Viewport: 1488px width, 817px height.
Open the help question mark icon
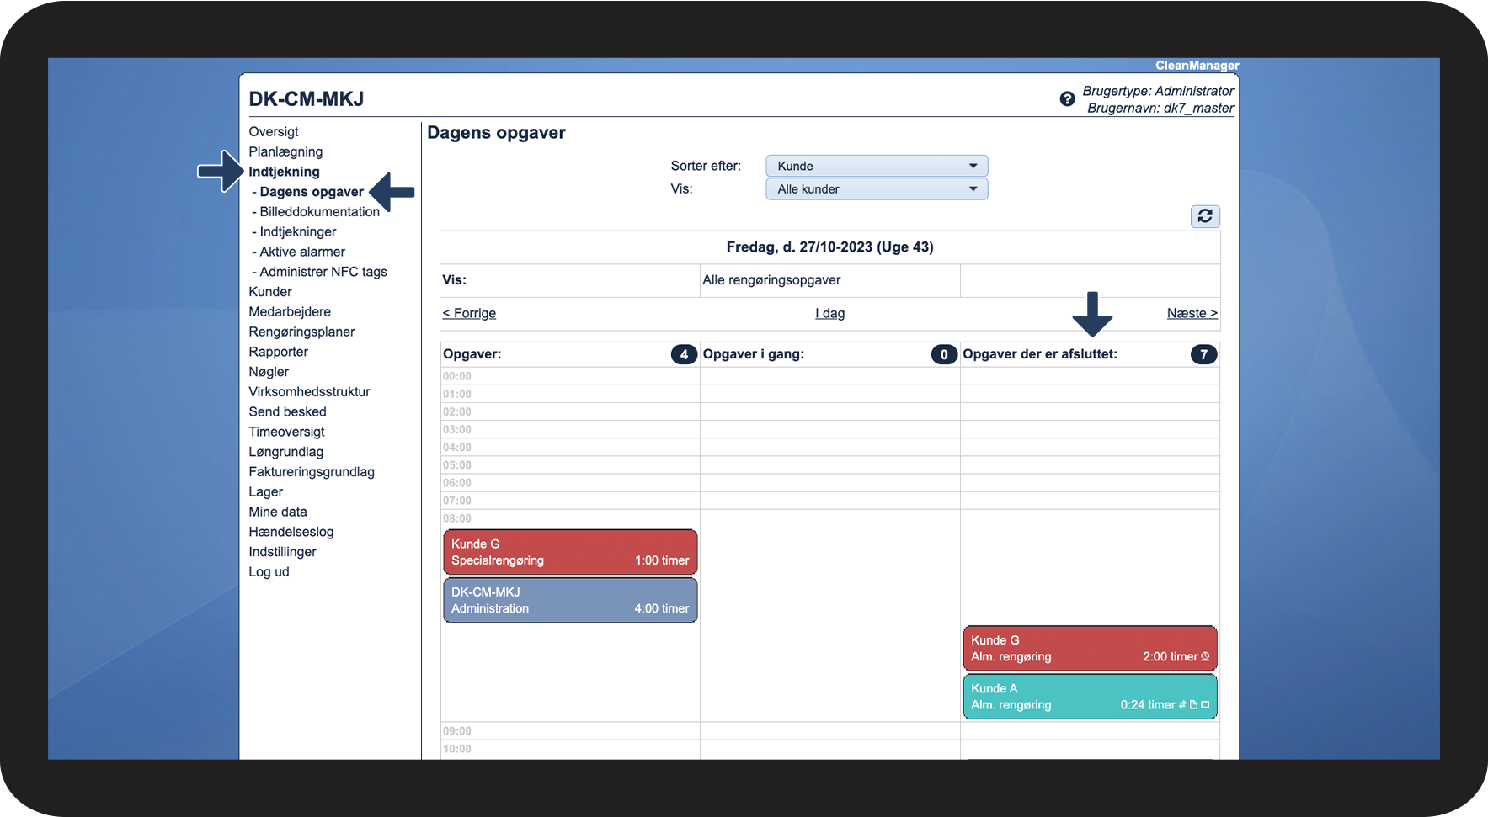pos(1067,98)
